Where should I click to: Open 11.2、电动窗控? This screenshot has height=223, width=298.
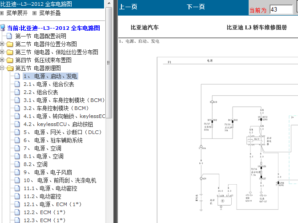(x=42, y=196)
